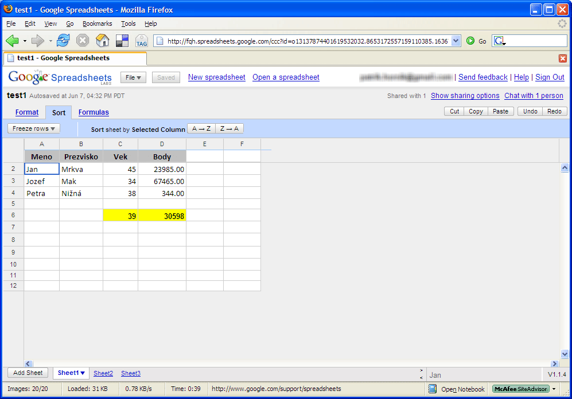This screenshot has height=399, width=572.
Task: Click the Paste button
Action: click(500, 111)
